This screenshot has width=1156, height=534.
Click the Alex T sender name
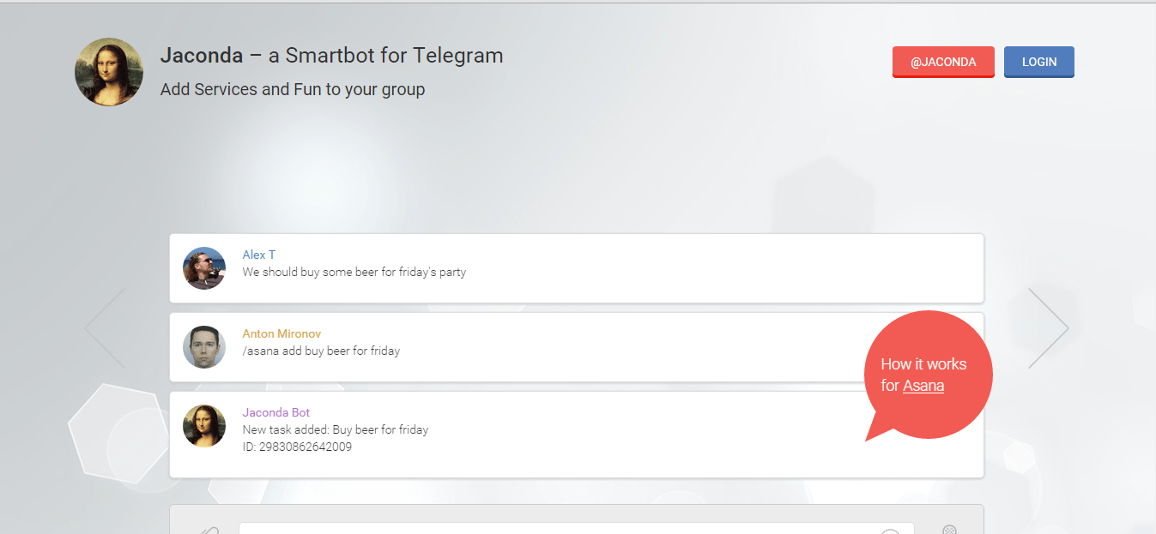point(259,255)
